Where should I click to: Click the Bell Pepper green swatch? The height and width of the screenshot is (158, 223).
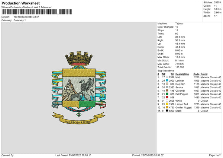[167, 94]
